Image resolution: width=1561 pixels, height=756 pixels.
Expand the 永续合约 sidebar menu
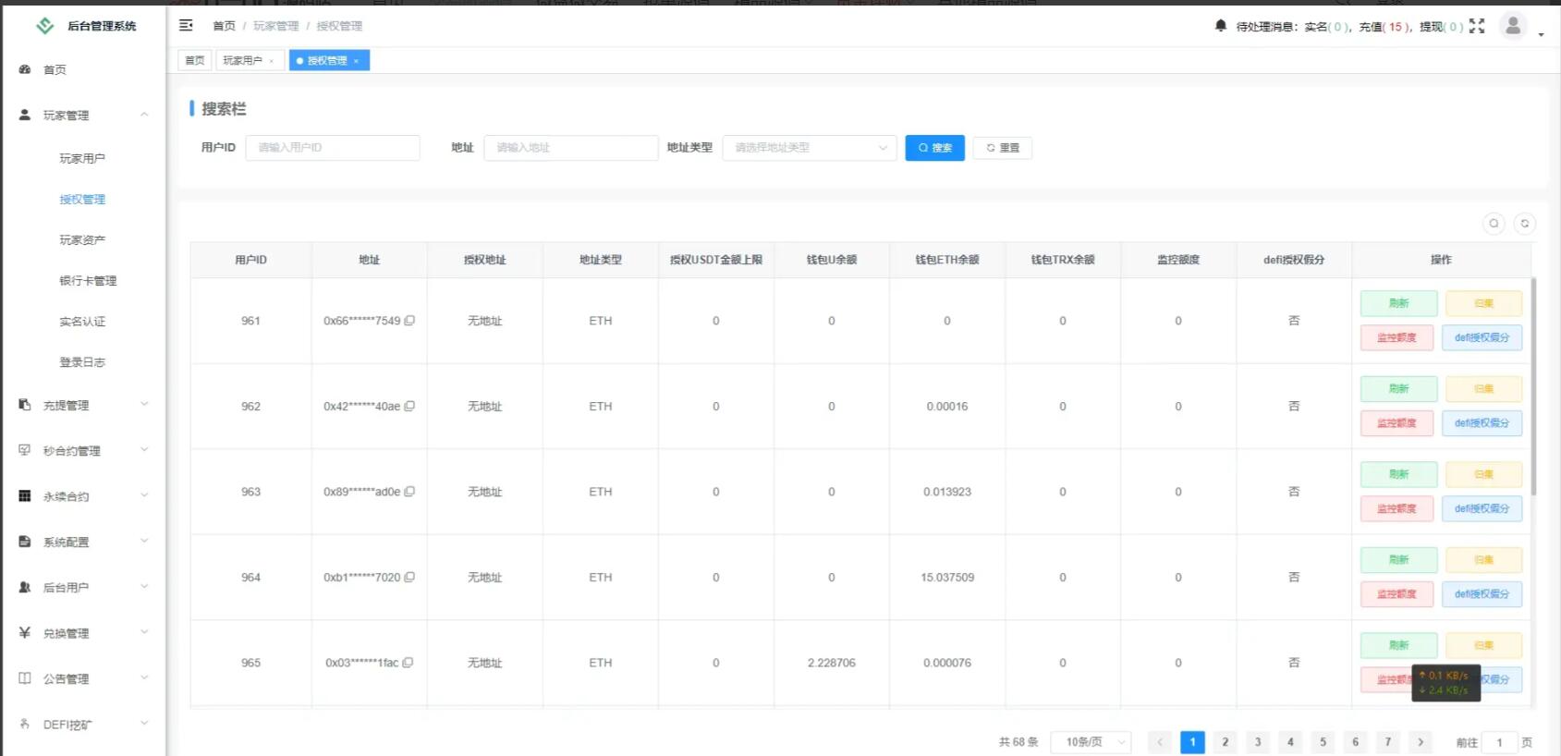click(x=83, y=496)
